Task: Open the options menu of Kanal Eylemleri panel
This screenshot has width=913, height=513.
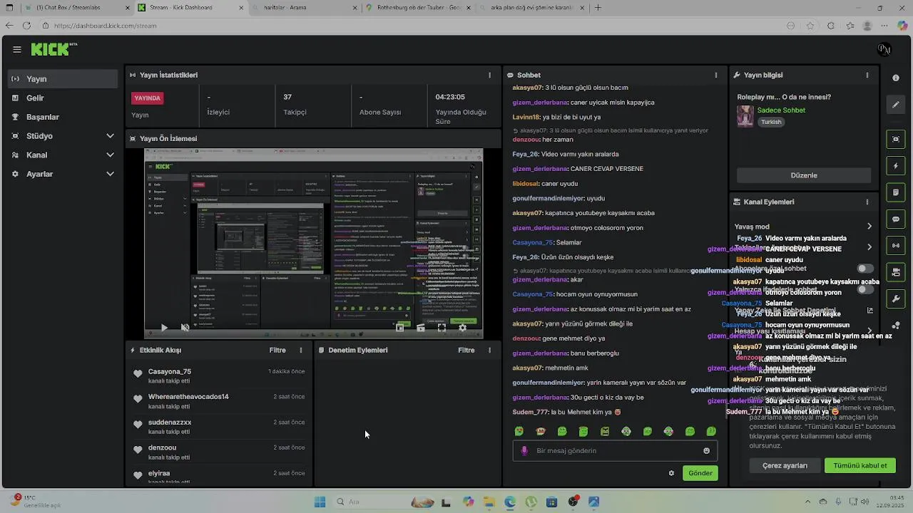Action: click(x=867, y=202)
